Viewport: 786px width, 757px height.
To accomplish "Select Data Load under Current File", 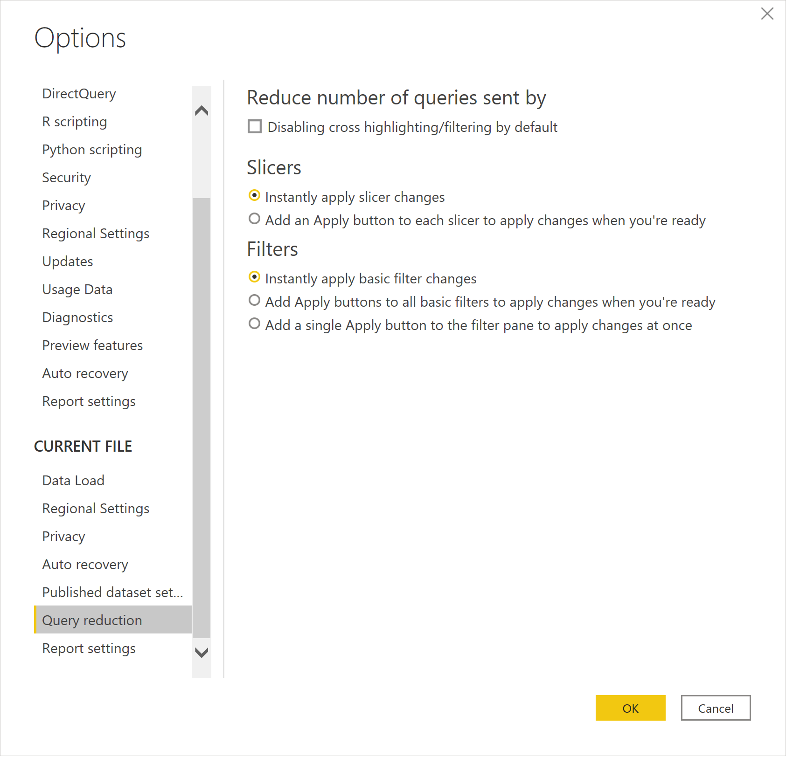I will 73,480.
